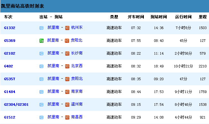Click the red 终 icon before 南京南
209x124 pixels.
67,92
